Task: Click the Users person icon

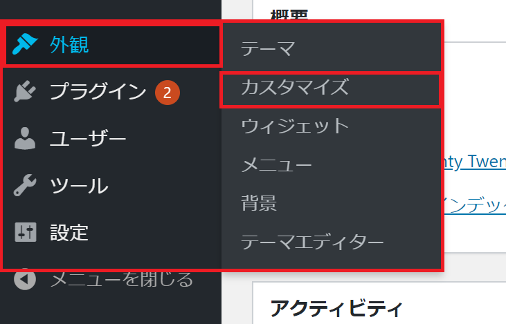Action: click(x=25, y=138)
